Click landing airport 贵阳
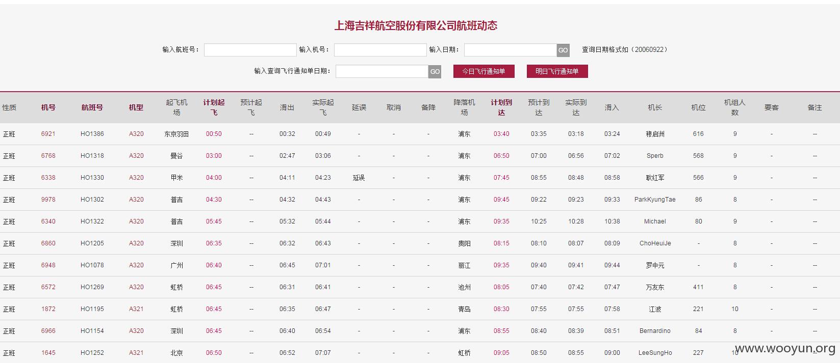840x363 pixels. tap(464, 243)
